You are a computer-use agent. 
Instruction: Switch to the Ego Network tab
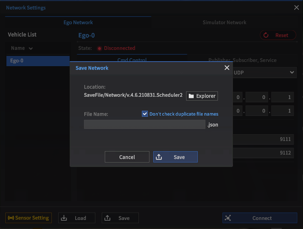click(x=78, y=22)
